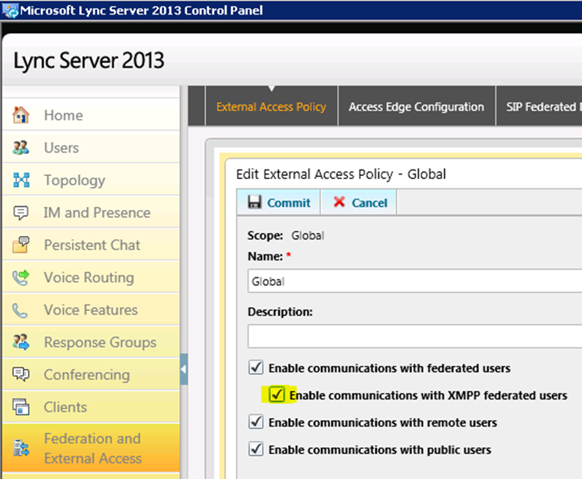Click the Voice Routing phone arrow icon

21,277
